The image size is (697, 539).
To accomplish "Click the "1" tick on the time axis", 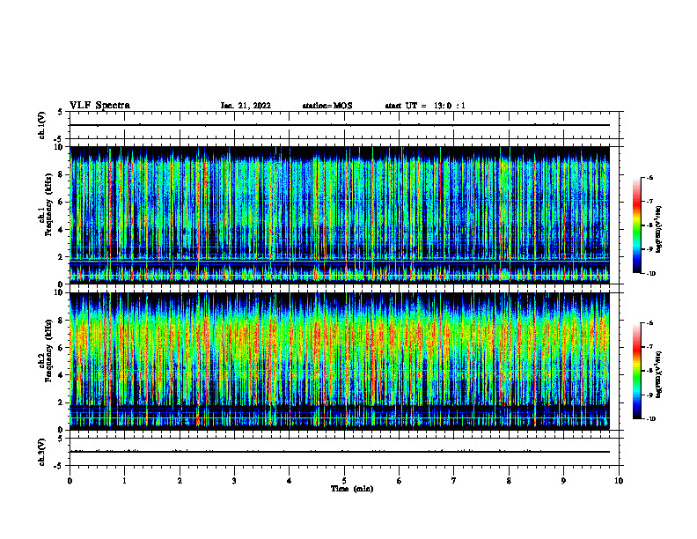I will tap(124, 481).
